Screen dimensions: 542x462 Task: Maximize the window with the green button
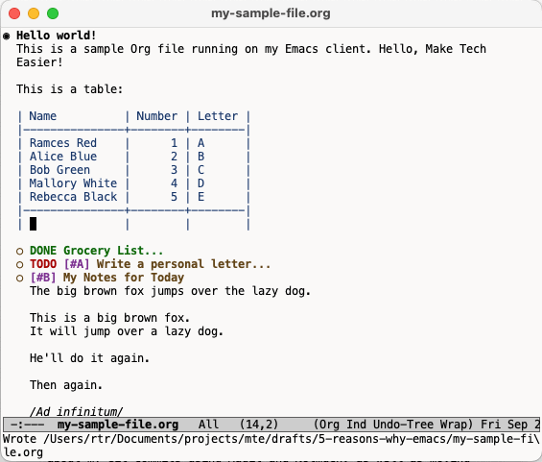(x=53, y=13)
